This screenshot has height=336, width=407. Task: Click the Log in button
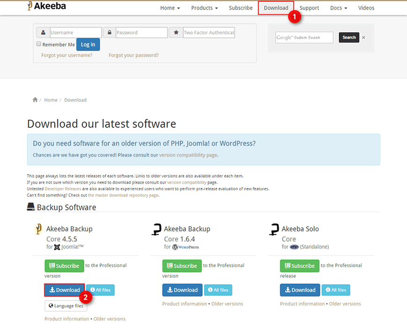[x=88, y=45]
